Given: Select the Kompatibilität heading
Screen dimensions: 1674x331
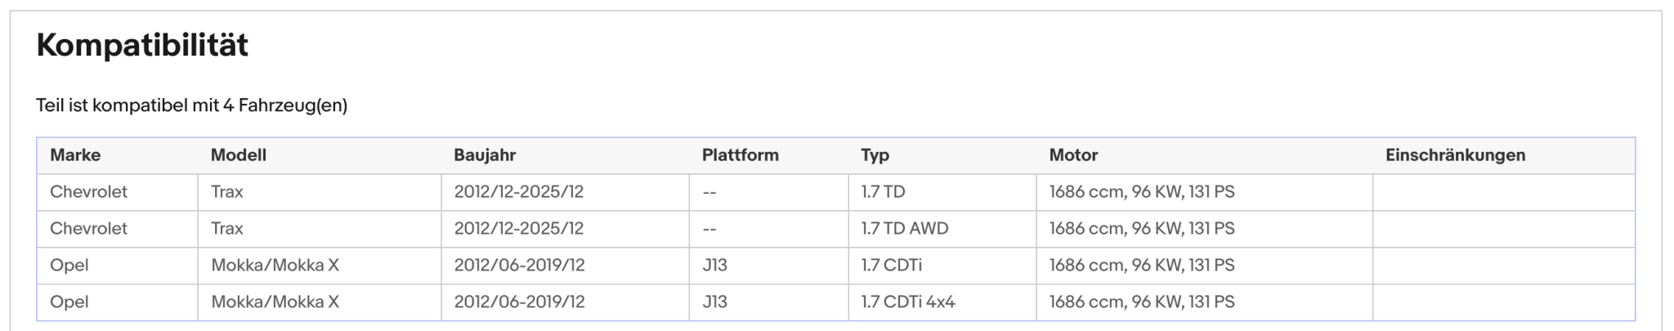Looking at the screenshot, I should click(142, 45).
